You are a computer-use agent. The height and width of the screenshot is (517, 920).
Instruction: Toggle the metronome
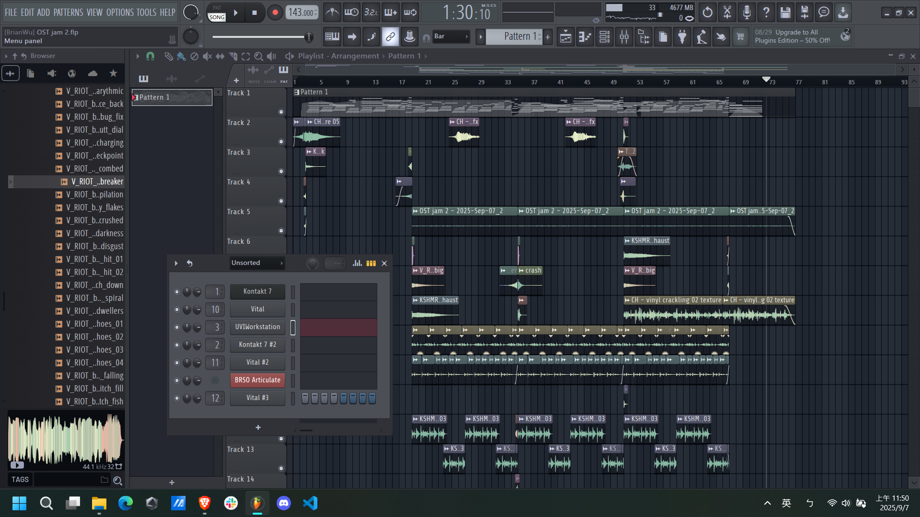pos(332,12)
